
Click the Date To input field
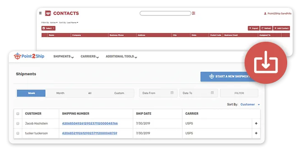199,93
